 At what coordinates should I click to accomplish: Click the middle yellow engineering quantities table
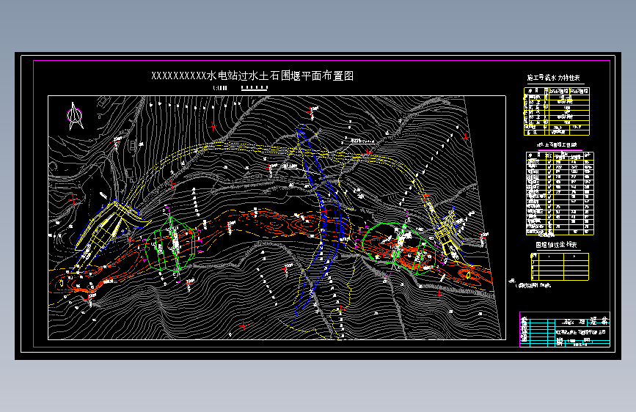click(560, 194)
